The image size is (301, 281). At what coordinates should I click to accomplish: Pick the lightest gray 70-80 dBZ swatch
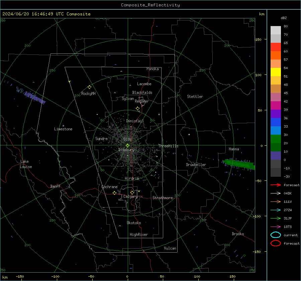[x=276, y=30]
